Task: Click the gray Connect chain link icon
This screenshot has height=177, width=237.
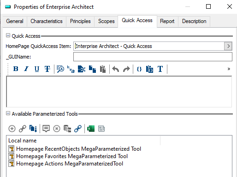Action: pos(23,129)
